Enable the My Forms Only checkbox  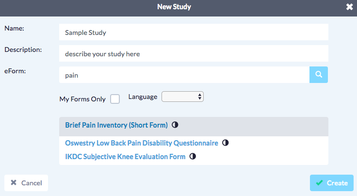(115, 99)
